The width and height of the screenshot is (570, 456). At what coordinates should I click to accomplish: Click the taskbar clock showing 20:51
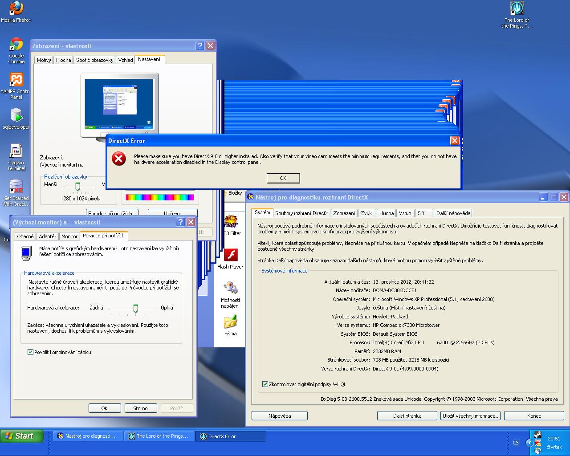554,439
